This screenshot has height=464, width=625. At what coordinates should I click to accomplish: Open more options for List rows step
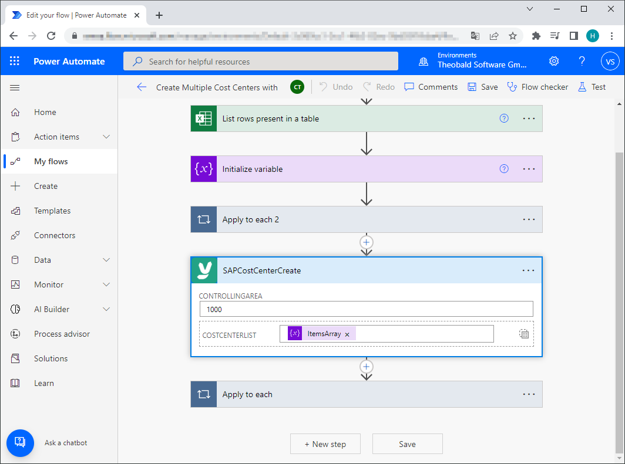(x=529, y=118)
